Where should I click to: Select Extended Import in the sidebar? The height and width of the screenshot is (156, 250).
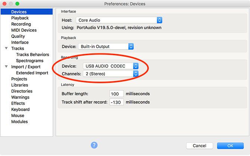[32, 73]
